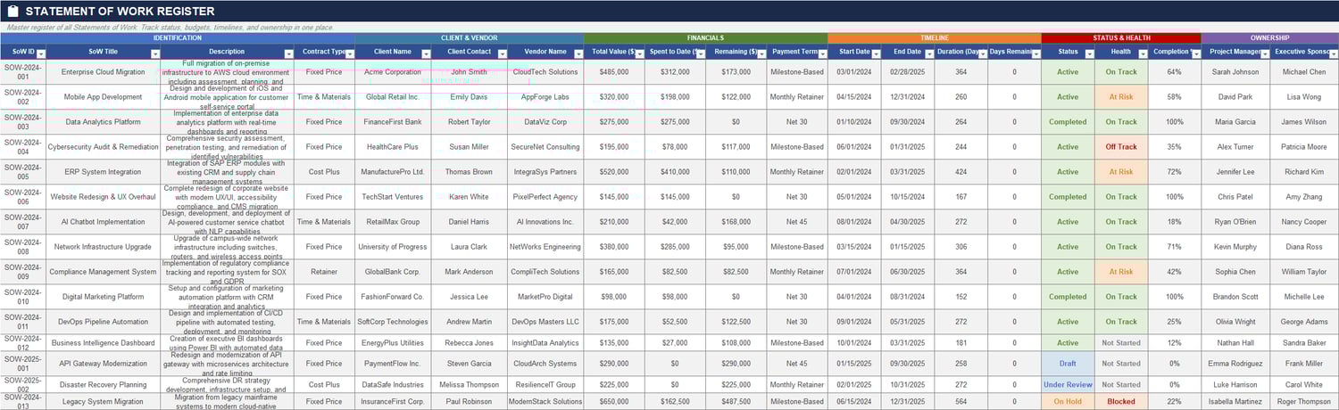This screenshot has width=1339, height=410.
Task: Select cell SOW-2024-001
Action: [22, 72]
